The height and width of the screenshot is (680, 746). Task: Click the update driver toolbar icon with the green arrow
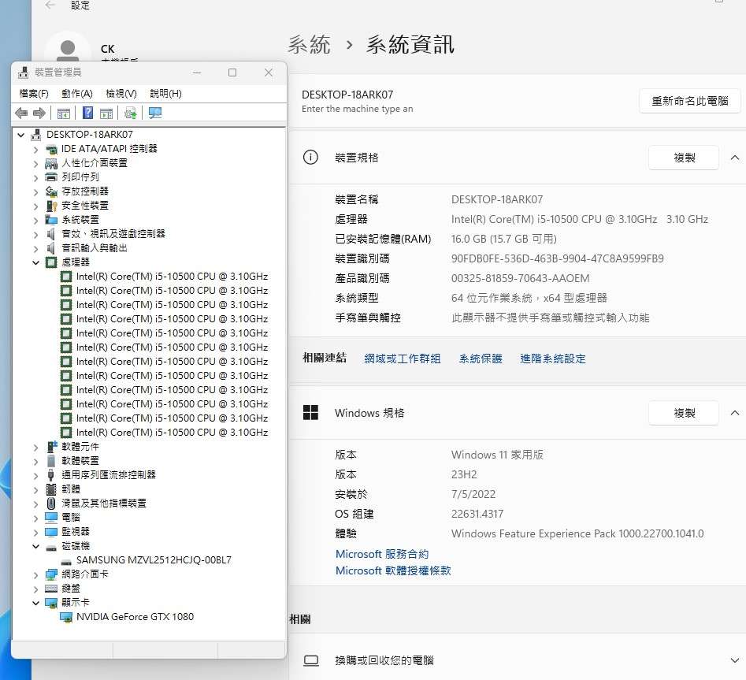[x=130, y=113]
